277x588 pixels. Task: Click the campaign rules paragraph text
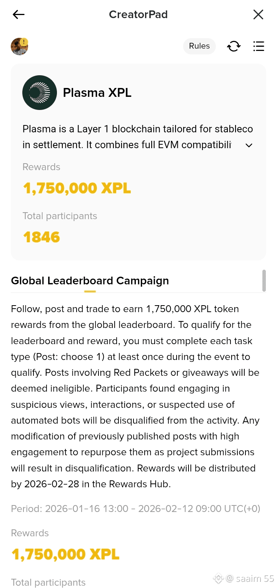tap(135, 396)
